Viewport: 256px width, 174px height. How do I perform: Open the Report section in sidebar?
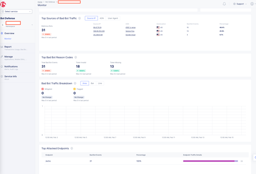point(8,47)
